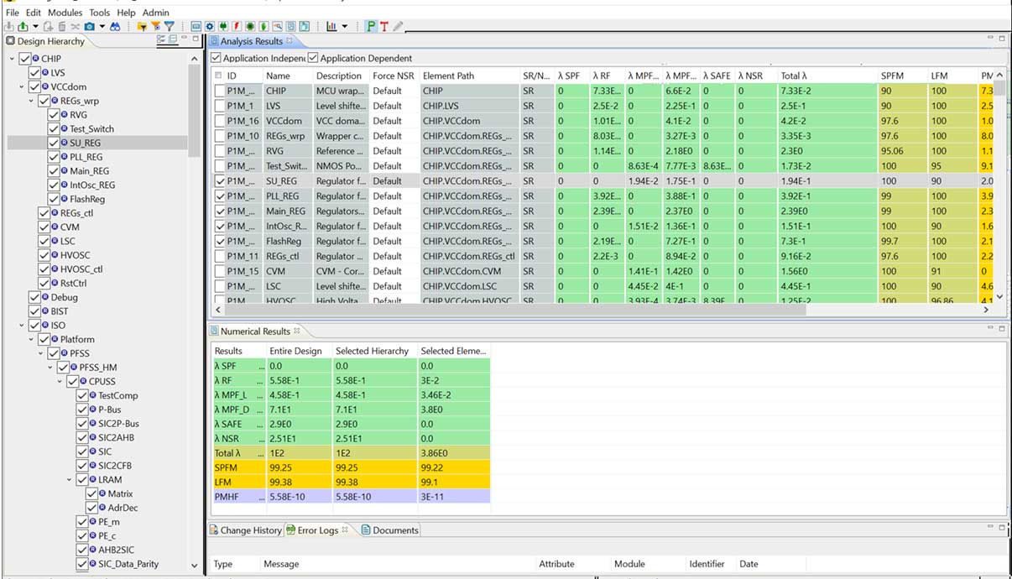The width and height of the screenshot is (1012, 579).
Task: Click the green P toolbar icon
Action: pos(371,27)
